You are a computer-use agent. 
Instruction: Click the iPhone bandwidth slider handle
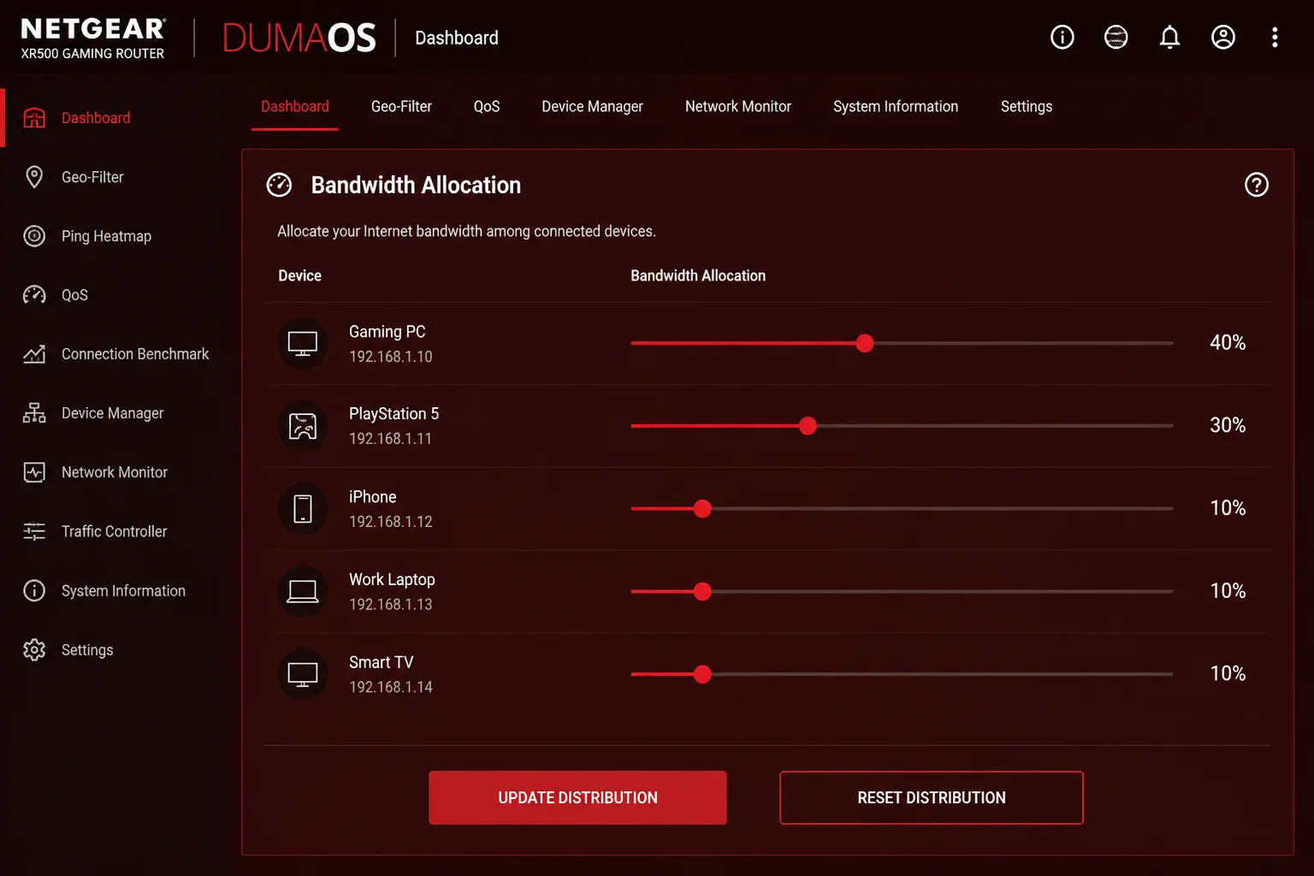[x=702, y=508]
